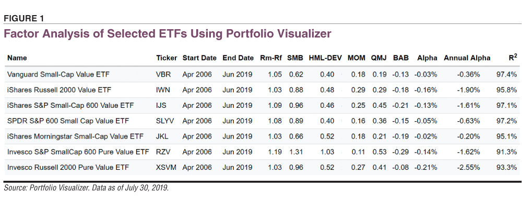The height and width of the screenshot is (199, 522).
Task: Click iShares Russell 2000 Value ETF name
Action: point(60,90)
